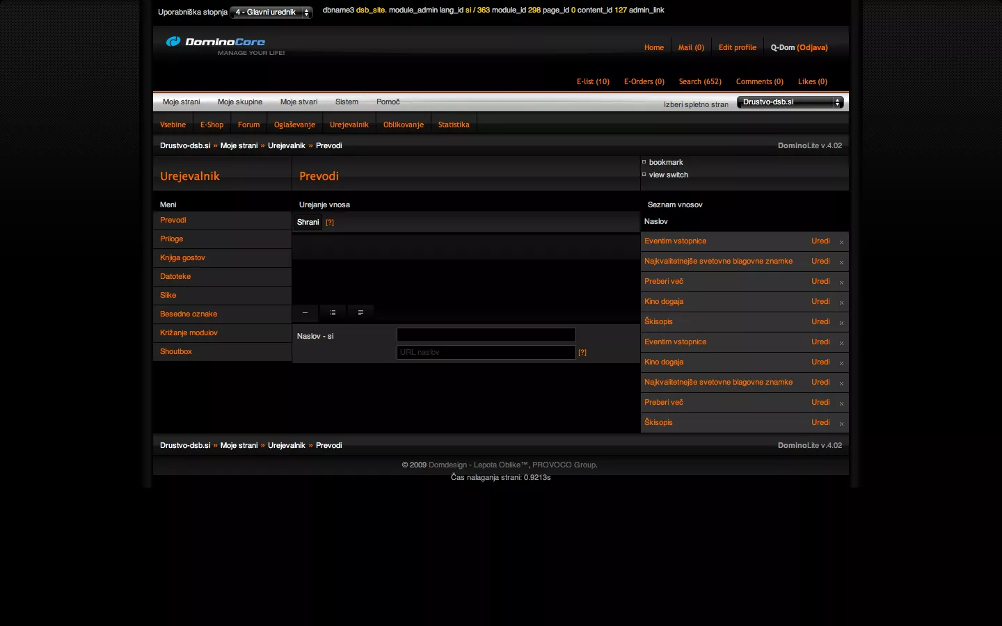Click the text lines icon tab

[360, 313]
